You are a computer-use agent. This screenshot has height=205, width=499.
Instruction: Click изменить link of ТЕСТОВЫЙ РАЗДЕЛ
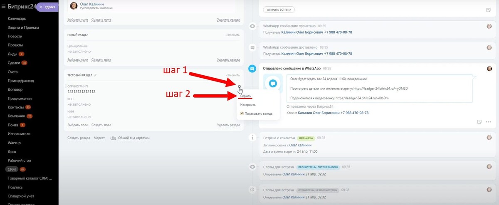tap(233, 75)
